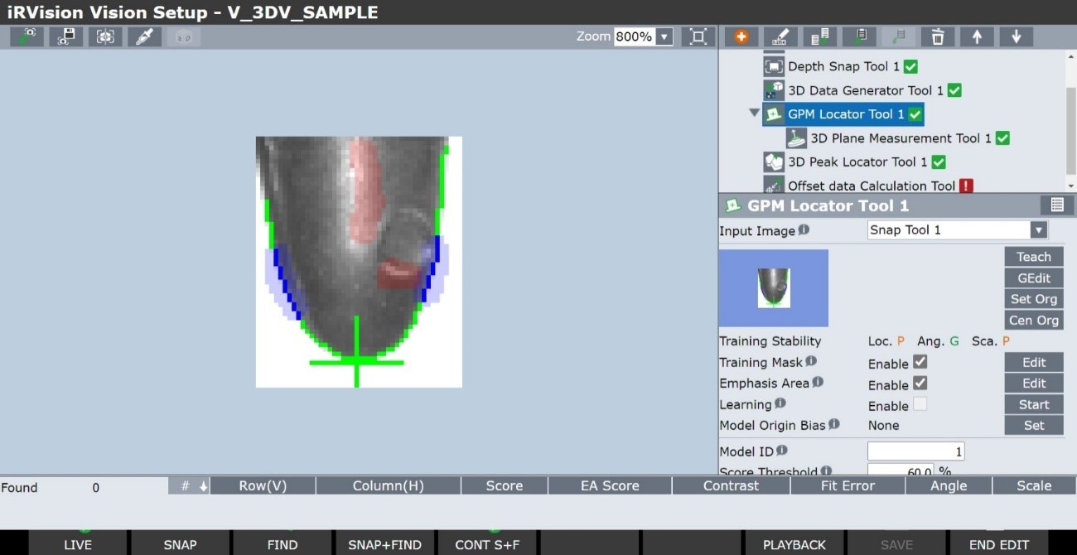Viewport: 1077px width, 555px height.
Task: Click green check beside GPM Locator Tool 1
Action: pos(915,114)
